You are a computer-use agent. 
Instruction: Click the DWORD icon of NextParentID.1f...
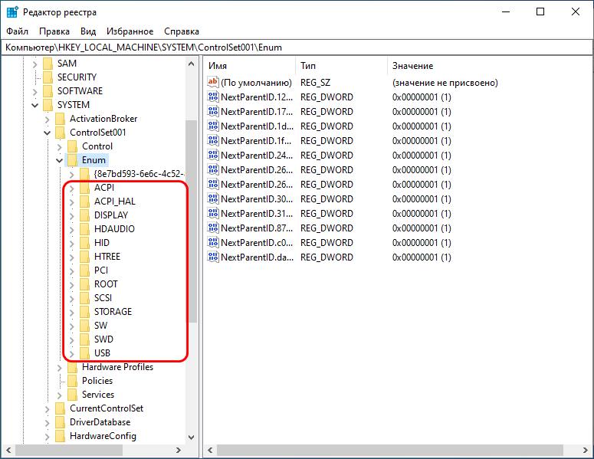pos(213,140)
